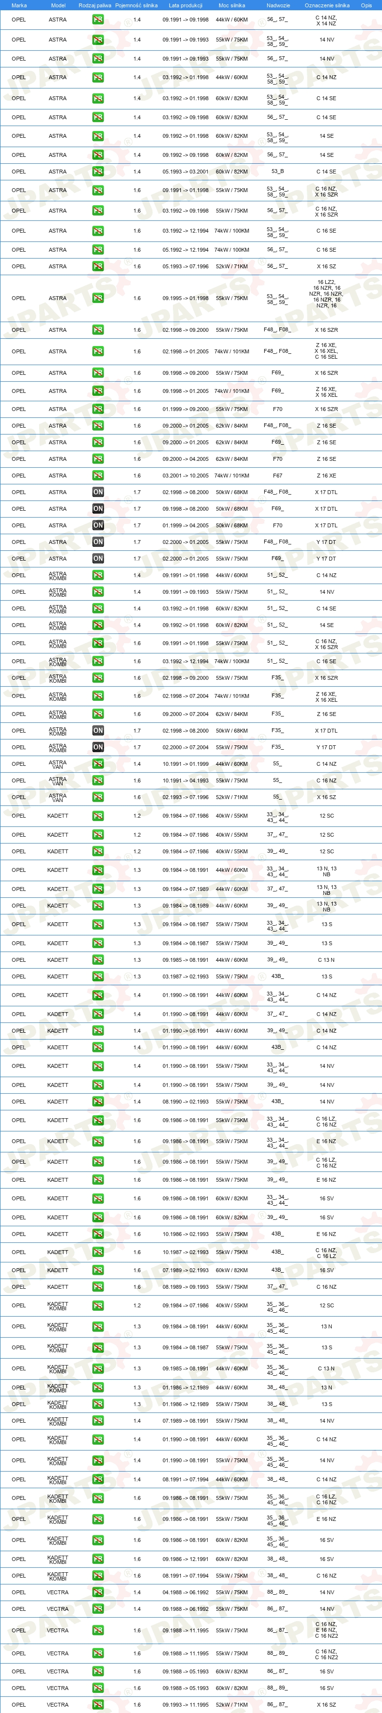
Task: Click petrol icon in KADETT 07.1989 -> 02.1993 row
Action: (x=98, y=1270)
